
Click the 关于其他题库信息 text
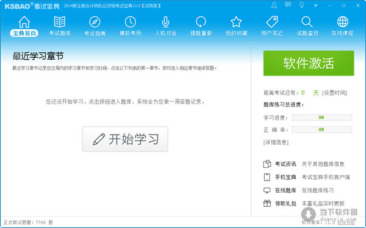pos(323,164)
